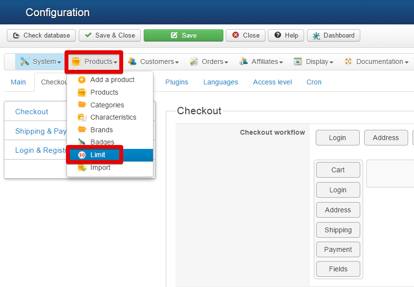Select Add a product menu entry

(x=110, y=80)
